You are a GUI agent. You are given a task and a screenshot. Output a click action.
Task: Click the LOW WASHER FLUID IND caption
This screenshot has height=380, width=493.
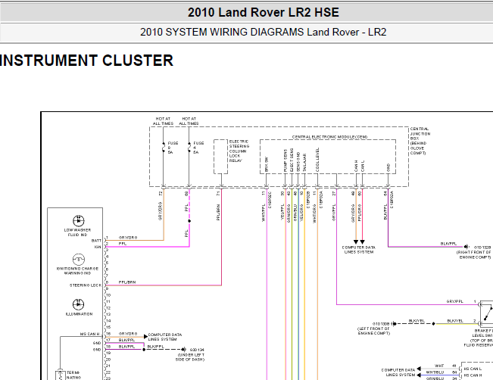78,232
